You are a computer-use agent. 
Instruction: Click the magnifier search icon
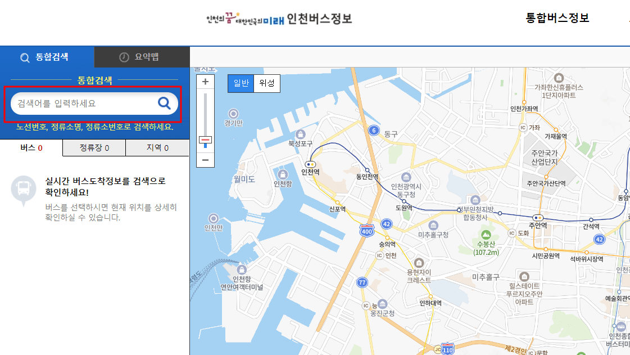pos(164,103)
